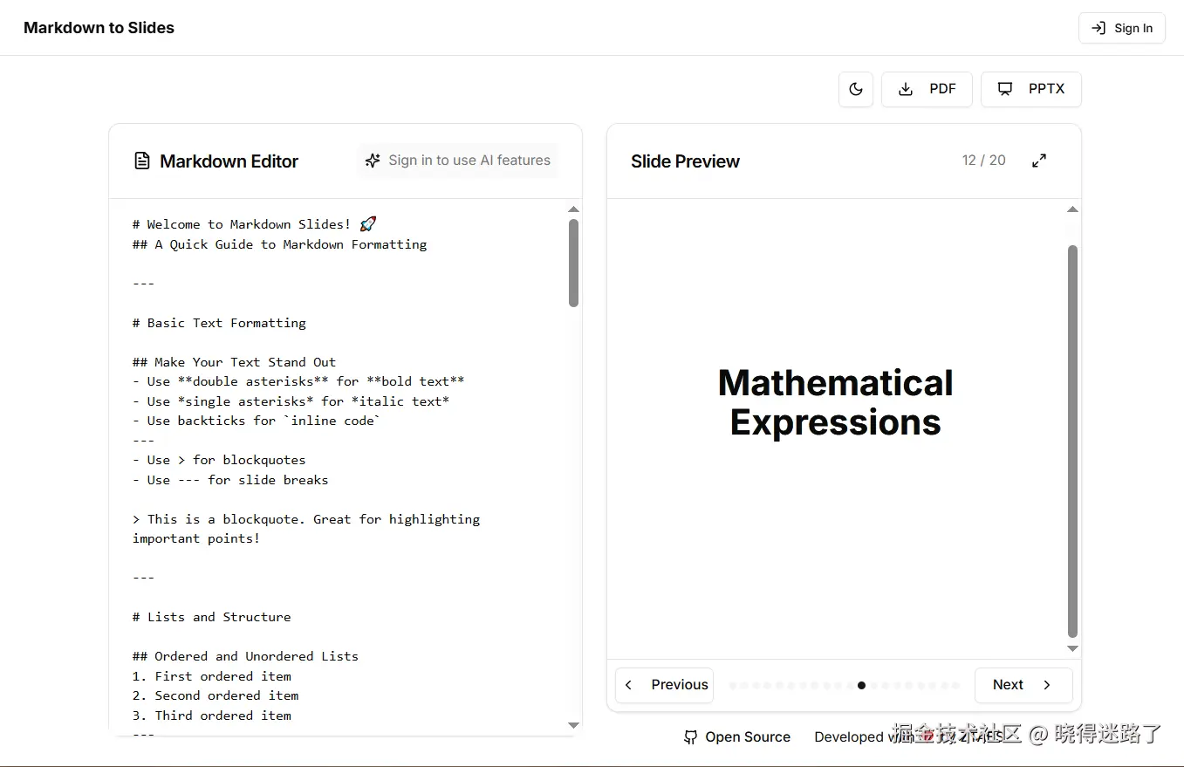Click the '# Lists and Structure' line
The width and height of the screenshot is (1184, 767).
pyautogui.click(x=212, y=617)
